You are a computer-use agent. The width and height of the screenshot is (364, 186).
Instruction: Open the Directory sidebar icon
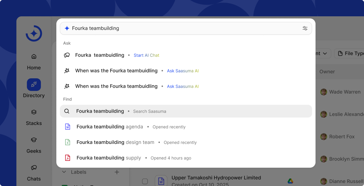34,85
